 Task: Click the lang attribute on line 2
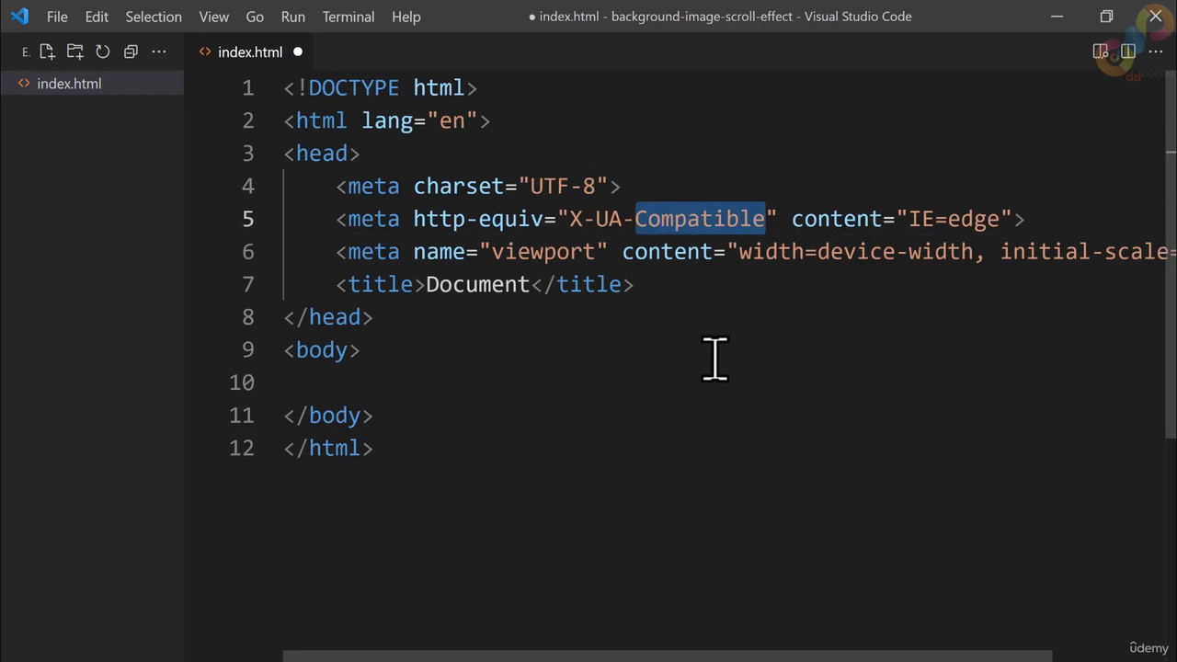[x=386, y=121]
